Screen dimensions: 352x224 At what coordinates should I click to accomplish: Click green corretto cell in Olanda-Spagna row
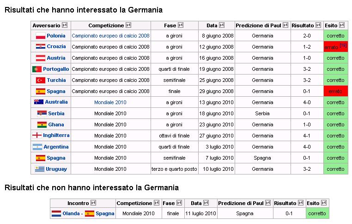tap(317, 213)
